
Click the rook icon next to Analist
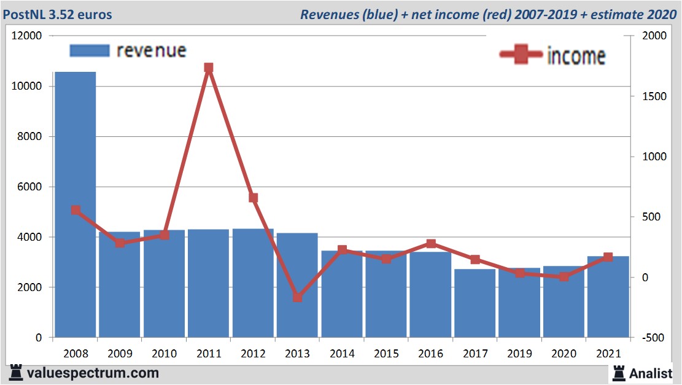pos(618,372)
